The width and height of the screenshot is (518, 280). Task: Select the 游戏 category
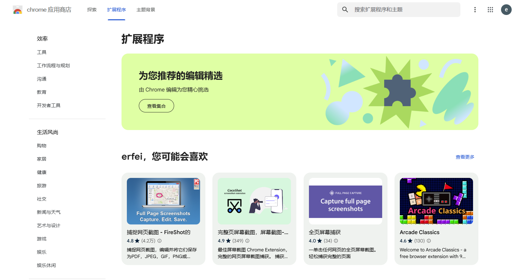[42, 239]
